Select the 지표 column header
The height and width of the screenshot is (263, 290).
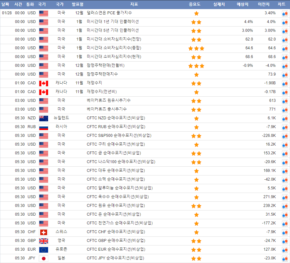coord(134,4)
